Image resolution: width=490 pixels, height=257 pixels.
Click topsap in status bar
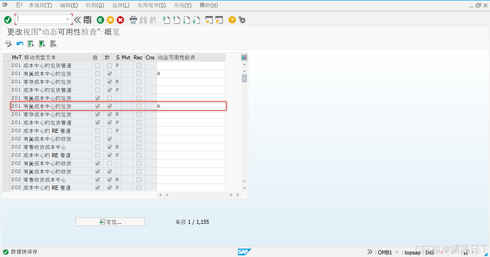click(x=412, y=252)
